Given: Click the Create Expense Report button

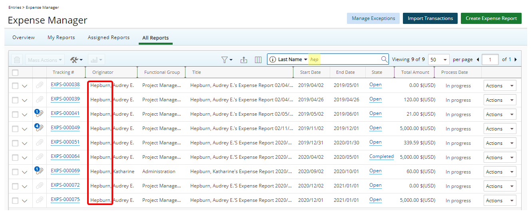Looking at the screenshot, I should [491, 18].
